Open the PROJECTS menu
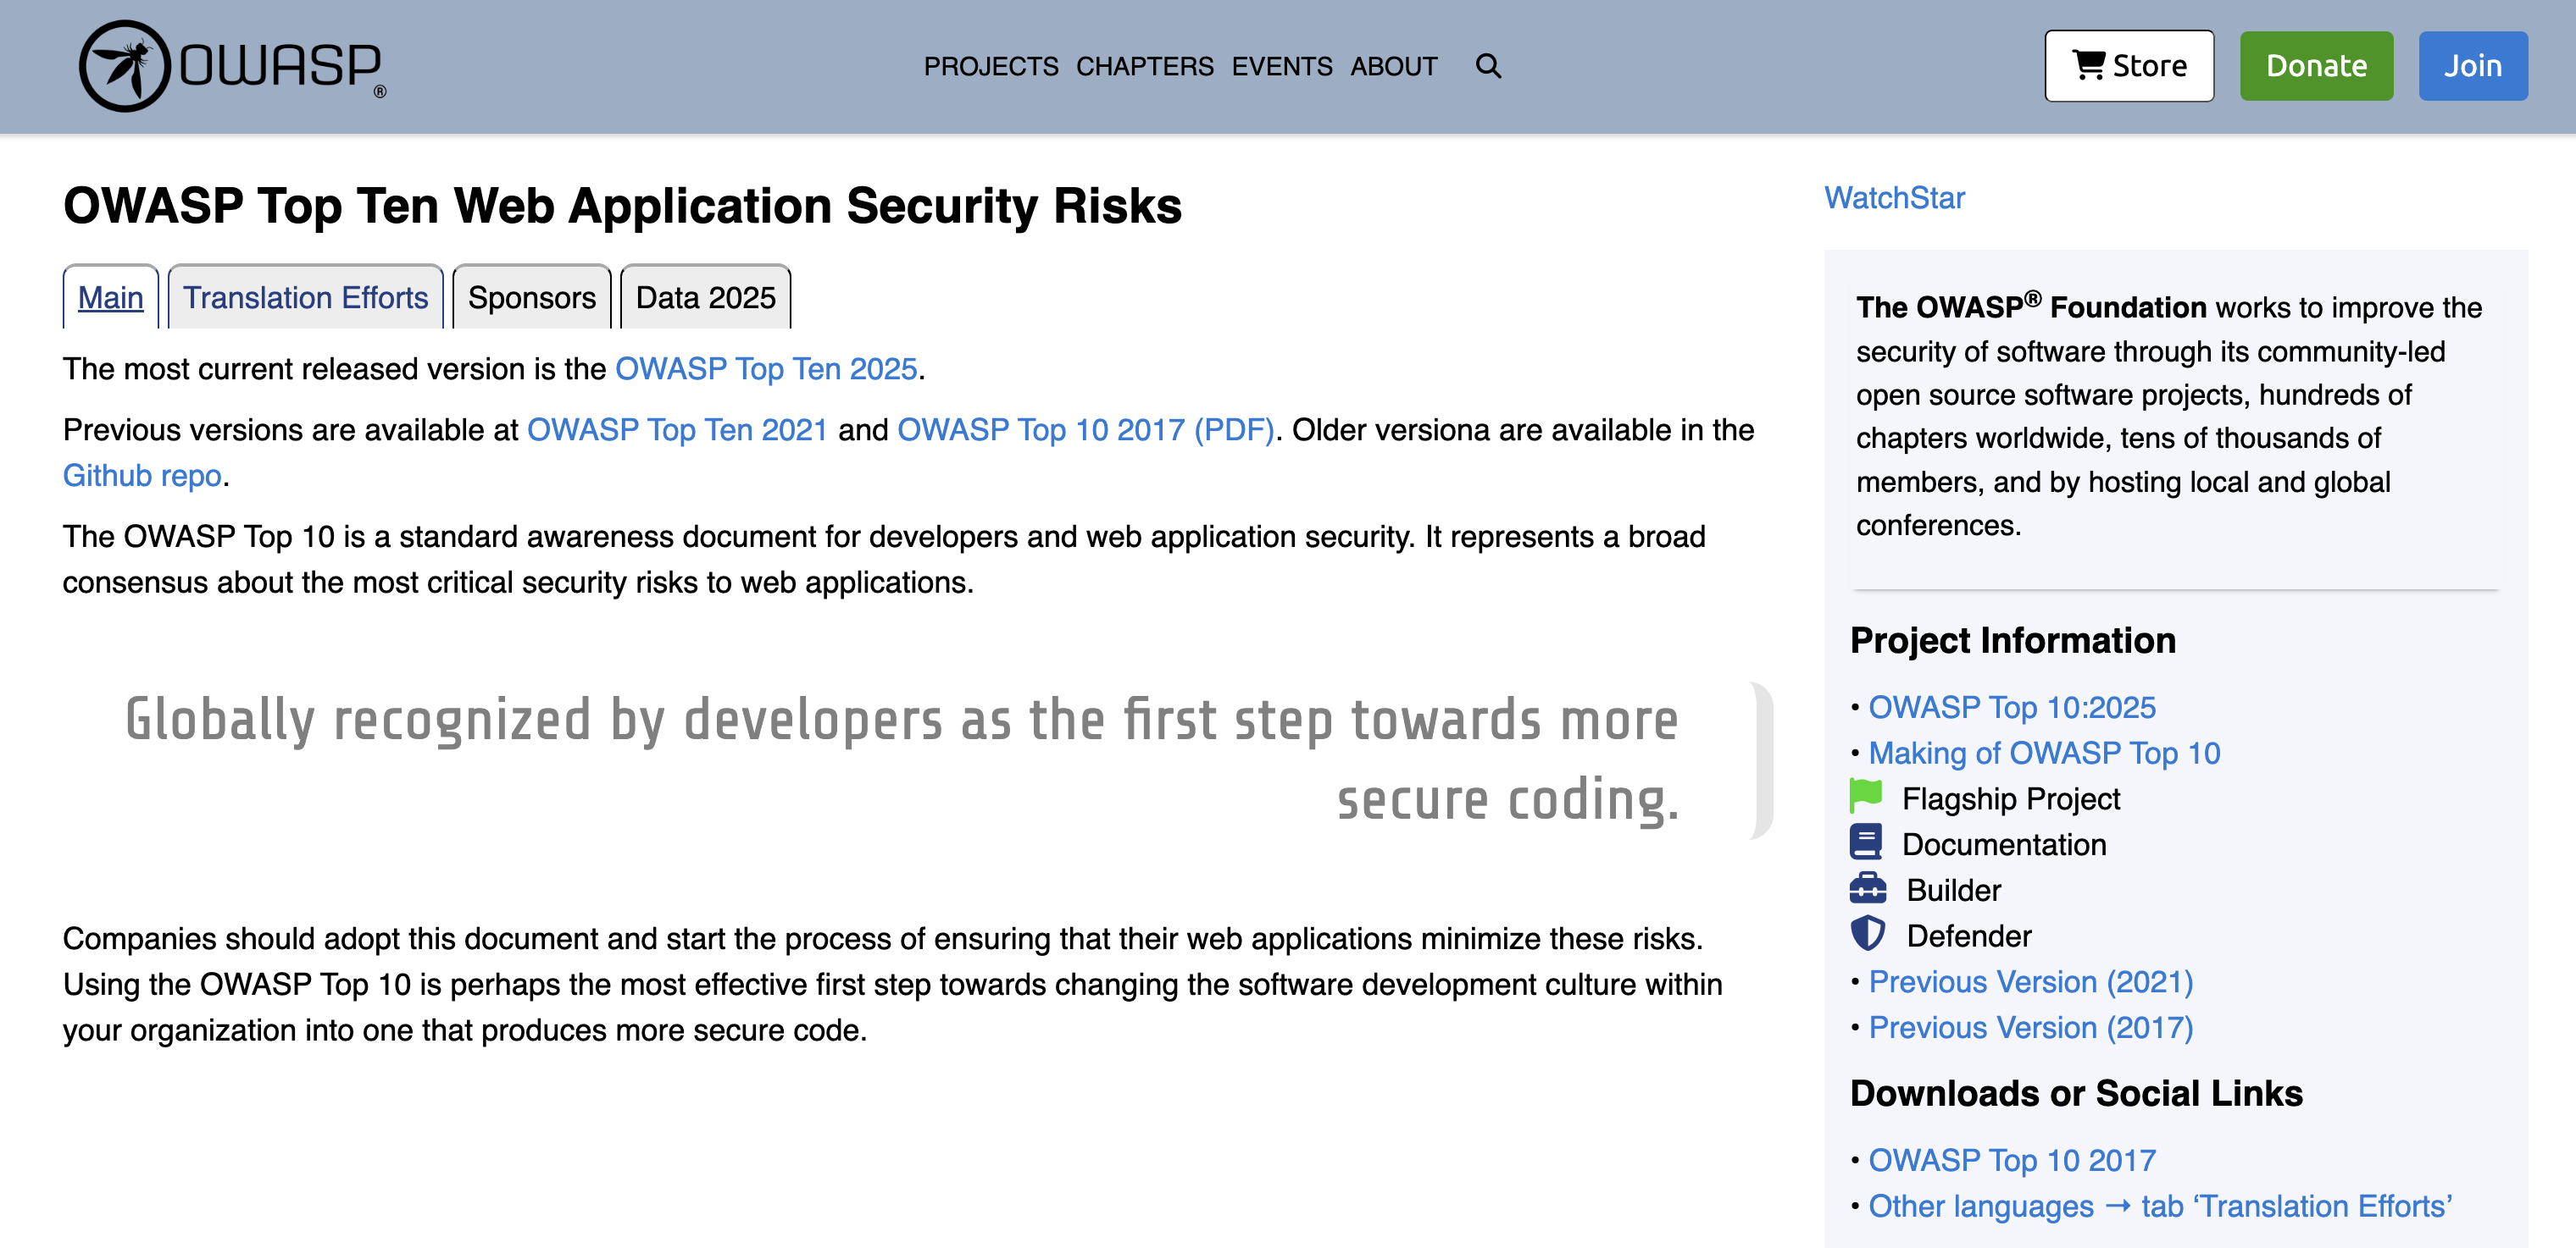This screenshot has height=1248, width=2576. click(991, 66)
